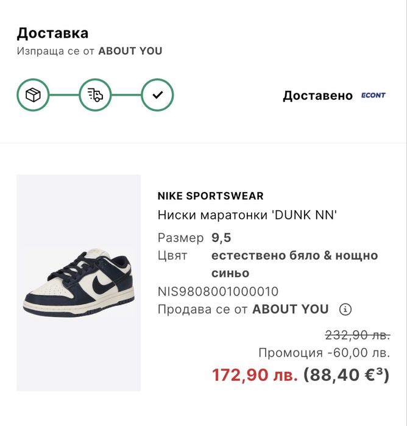This screenshot has height=426, width=407.
Task: Click 'Продава се от ABOUT YOU' seller text
Action: coord(242,309)
